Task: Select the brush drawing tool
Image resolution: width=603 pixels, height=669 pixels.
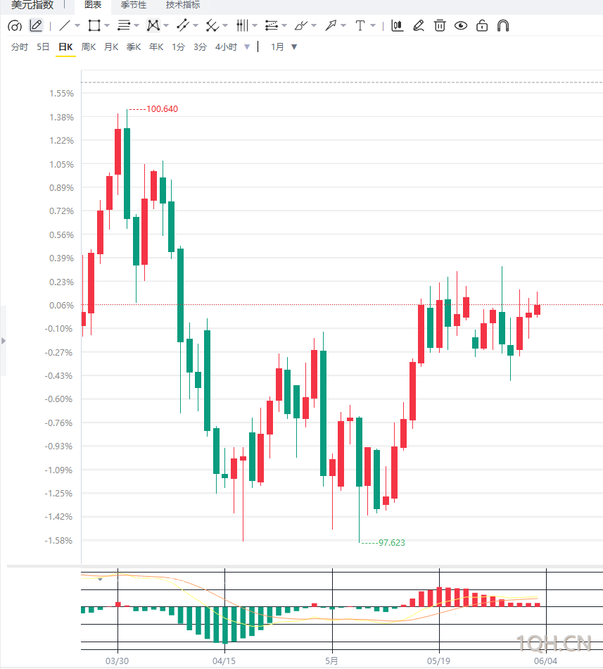Action: pyautogui.click(x=301, y=25)
